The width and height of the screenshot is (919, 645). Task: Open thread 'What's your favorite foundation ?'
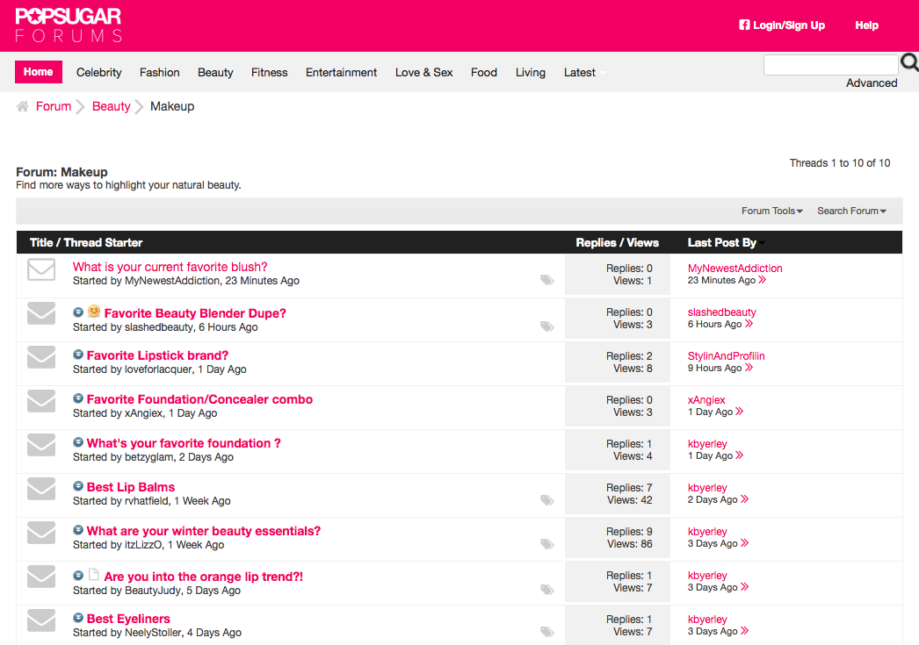tap(184, 443)
